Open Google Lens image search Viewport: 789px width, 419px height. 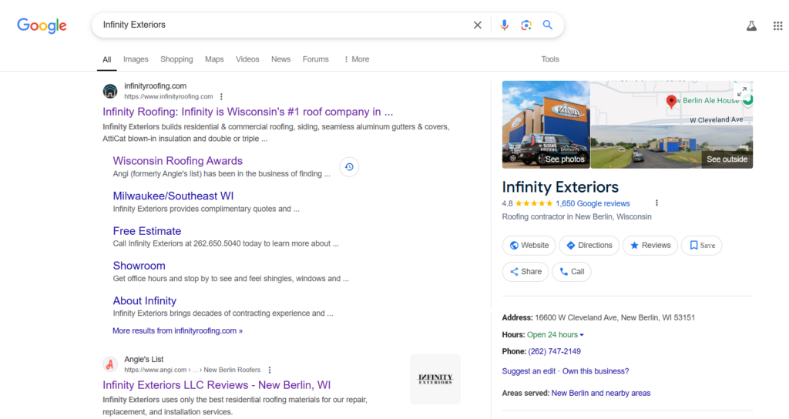point(526,25)
